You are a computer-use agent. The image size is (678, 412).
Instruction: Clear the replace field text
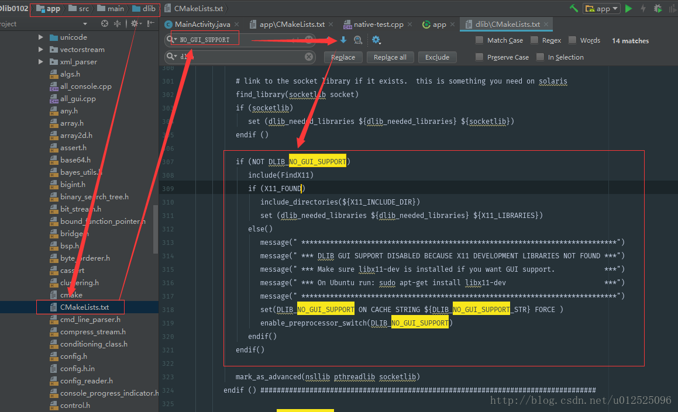coord(309,57)
